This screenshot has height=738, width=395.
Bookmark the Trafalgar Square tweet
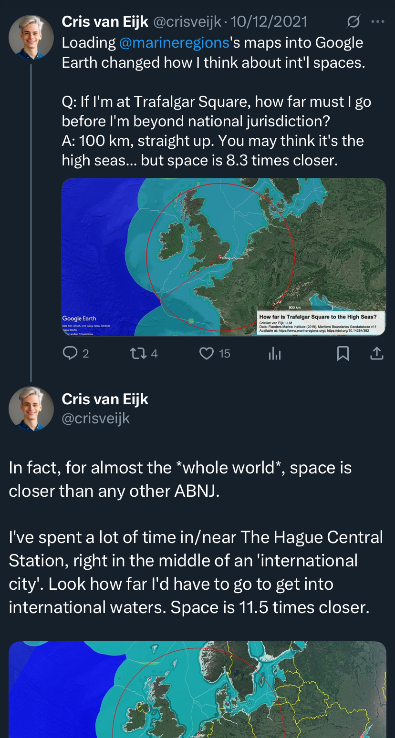coord(343,353)
